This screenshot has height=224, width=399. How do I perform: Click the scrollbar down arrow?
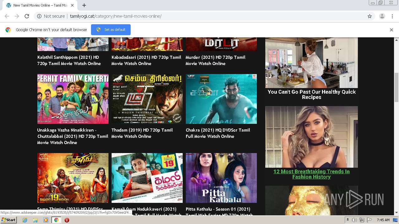click(x=397, y=213)
